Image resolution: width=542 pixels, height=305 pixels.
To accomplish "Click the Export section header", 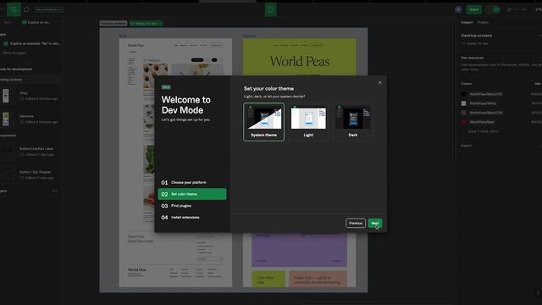I will click(467, 146).
